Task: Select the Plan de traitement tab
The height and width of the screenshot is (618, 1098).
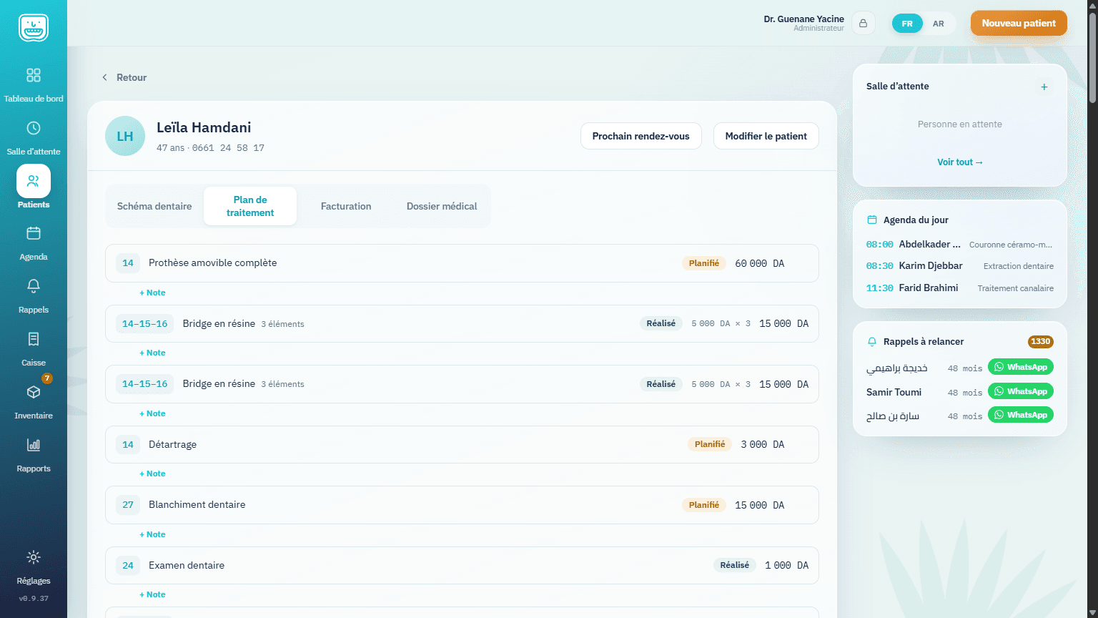Action: 250,206
